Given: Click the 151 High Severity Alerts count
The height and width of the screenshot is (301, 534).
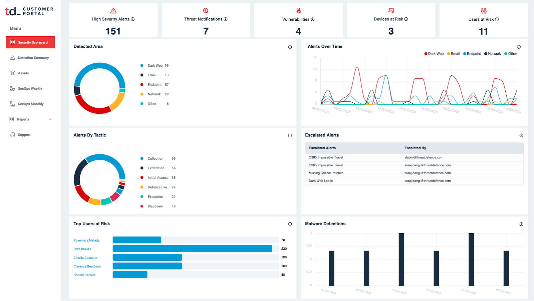Looking at the screenshot, I should (113, 31).
